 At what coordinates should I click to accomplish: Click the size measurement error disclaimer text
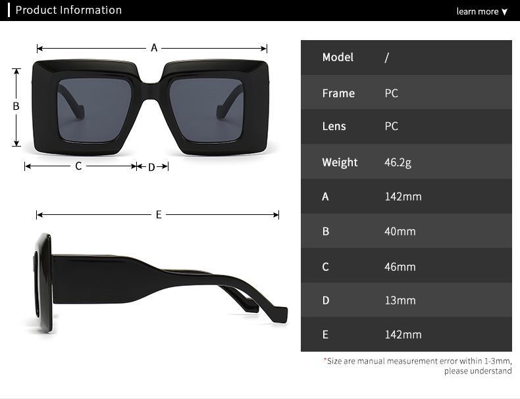point(418,366)
